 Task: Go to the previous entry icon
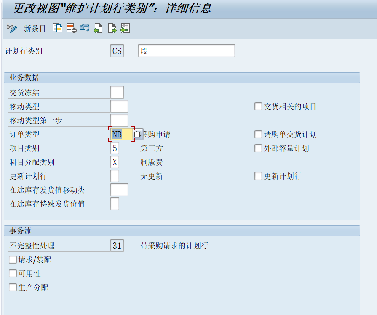98,28
